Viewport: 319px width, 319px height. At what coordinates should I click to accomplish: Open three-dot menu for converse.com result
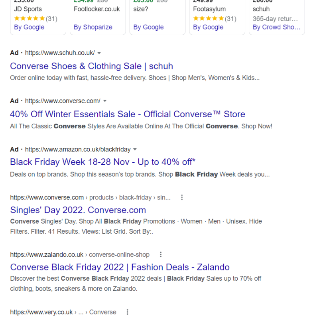(x=182, y=197)
